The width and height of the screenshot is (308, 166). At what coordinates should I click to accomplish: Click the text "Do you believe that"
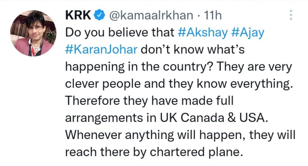point(120,32)
